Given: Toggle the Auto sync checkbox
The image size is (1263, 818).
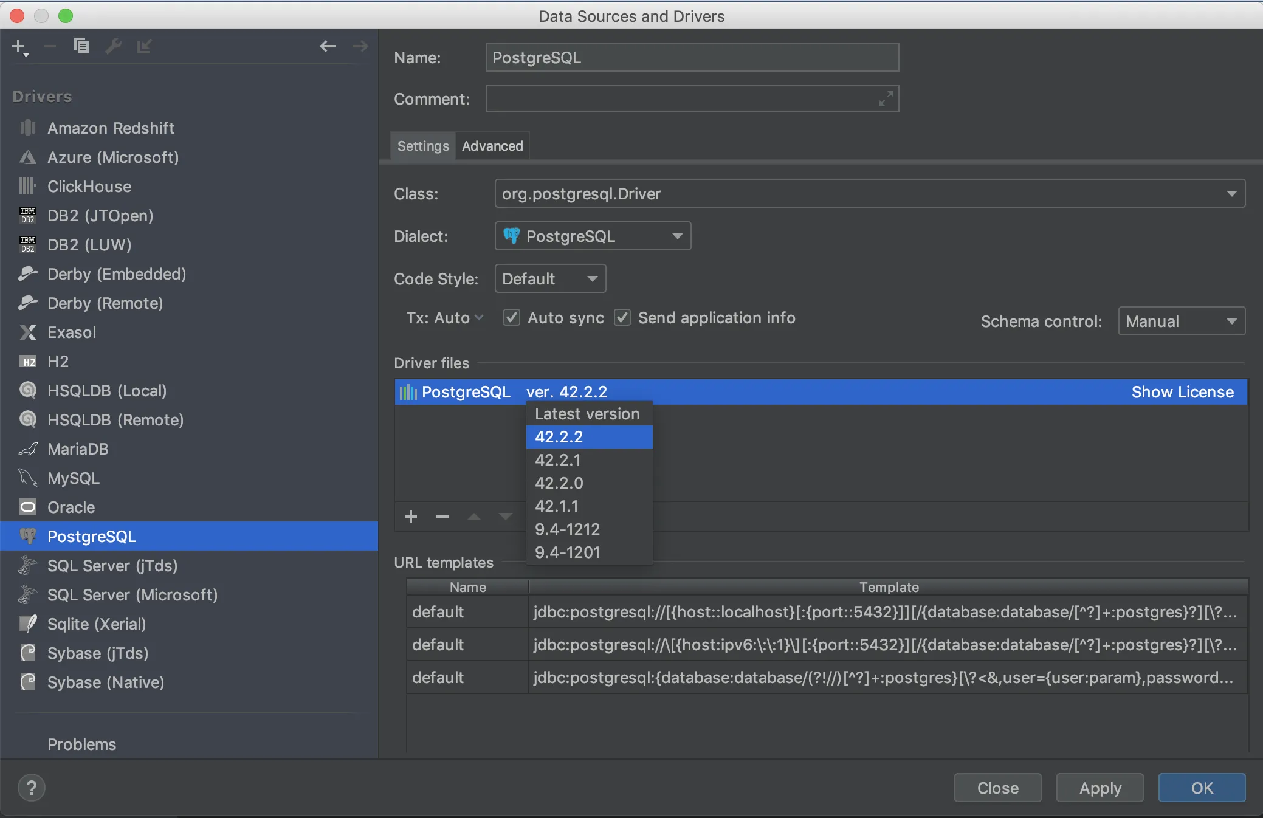Looking at the screenshot, I should [x=512, y=318].
